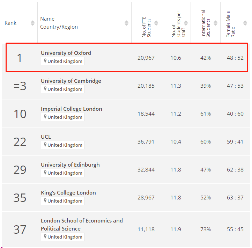Open Imperial College London link
Viewport: 252px width, 248px height.
(71, 109)
